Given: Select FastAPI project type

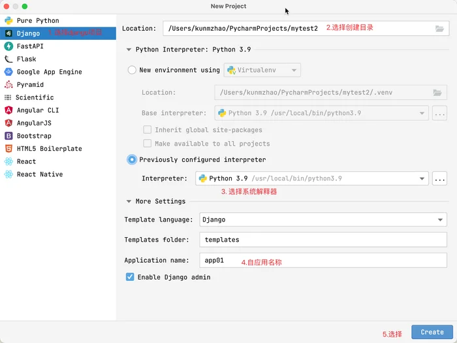Looking at the screenshot, I should coord(58,46).
